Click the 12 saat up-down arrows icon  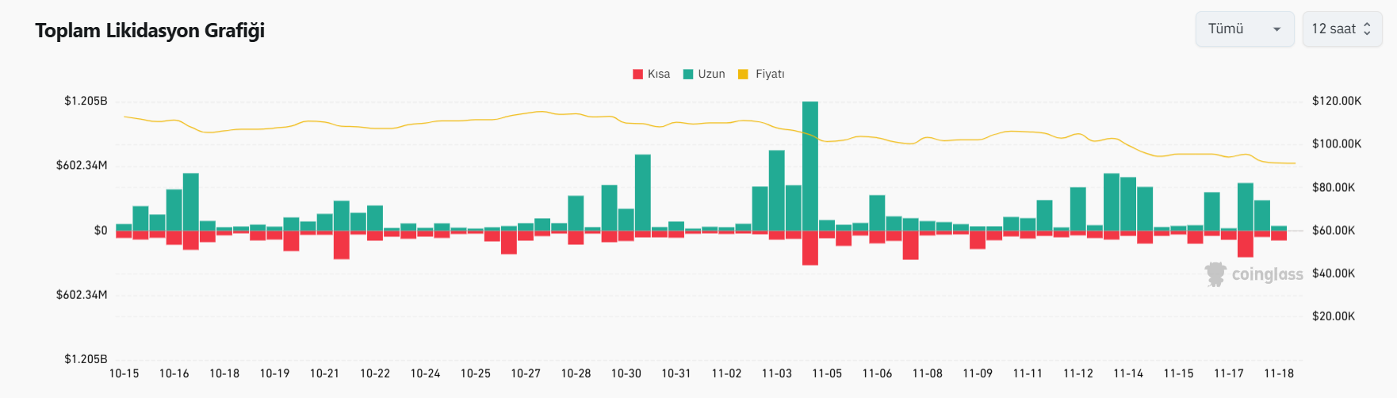1367,29
